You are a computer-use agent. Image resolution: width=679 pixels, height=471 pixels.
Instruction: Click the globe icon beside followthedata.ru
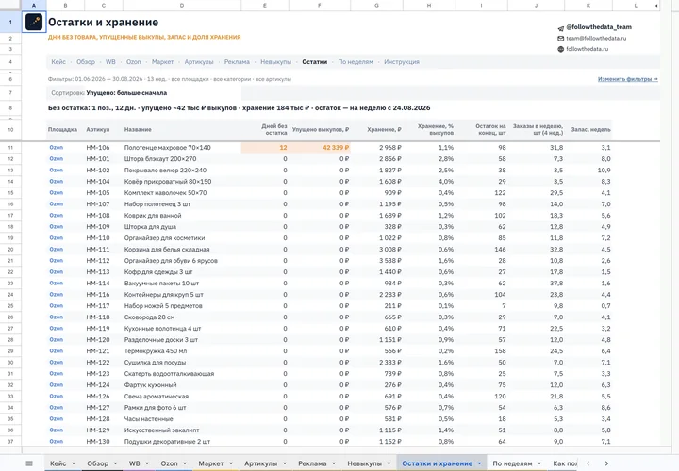tap(561, 49)
